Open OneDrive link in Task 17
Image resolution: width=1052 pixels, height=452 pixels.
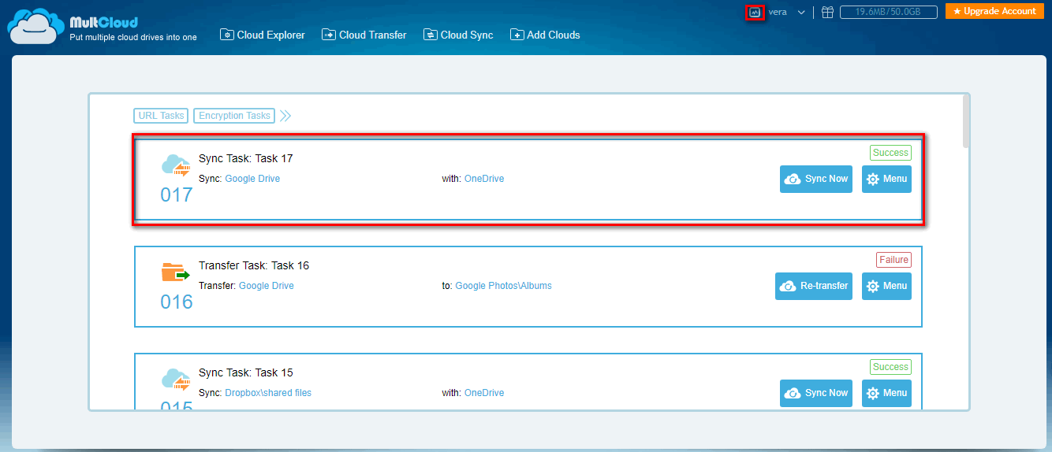click(x=484, y=179)
